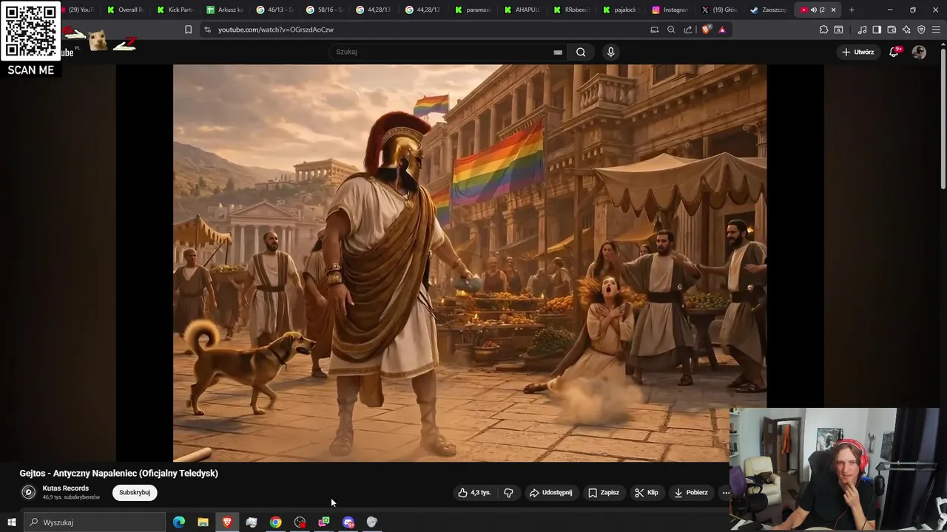This screenshot has height=532, width=947.
Task: Open Discord taskbar icon with badge
Action: pos(348,522)
